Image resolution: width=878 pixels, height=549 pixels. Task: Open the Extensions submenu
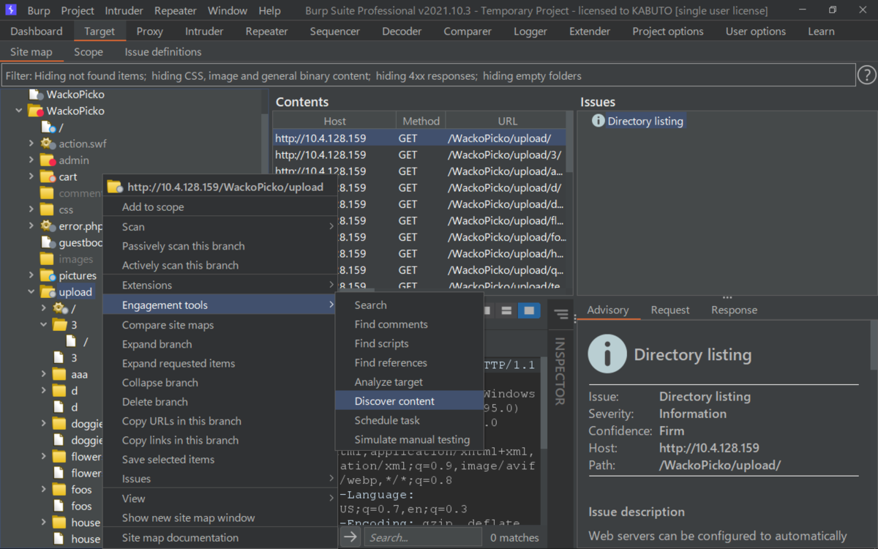(219, 285)
